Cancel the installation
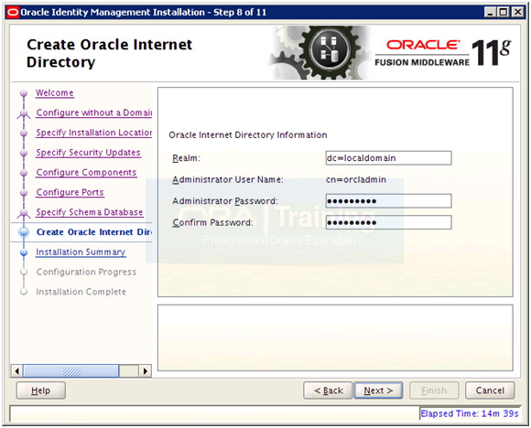 coord(490,391)
